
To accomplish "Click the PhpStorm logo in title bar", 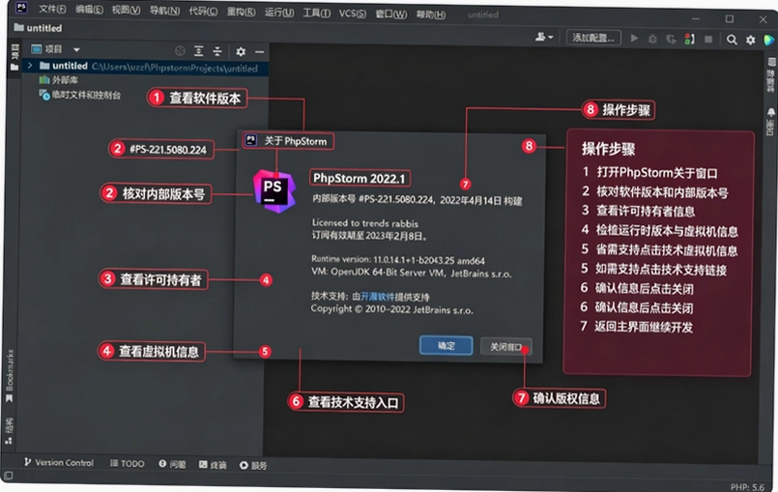I will pyautogui.click(x=21, y=8).
